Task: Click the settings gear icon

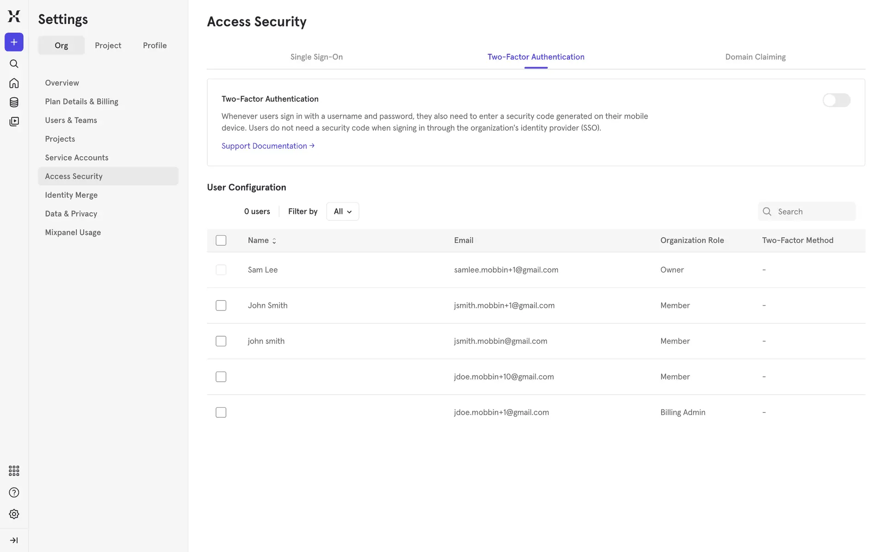Action: [14, 514]
